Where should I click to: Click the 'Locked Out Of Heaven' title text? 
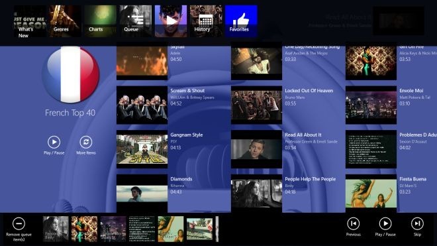tap(309, 90)
